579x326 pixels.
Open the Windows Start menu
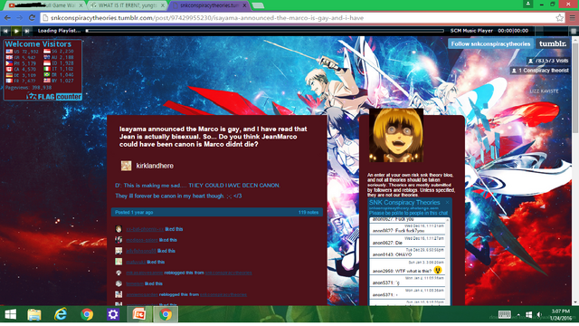10,314
